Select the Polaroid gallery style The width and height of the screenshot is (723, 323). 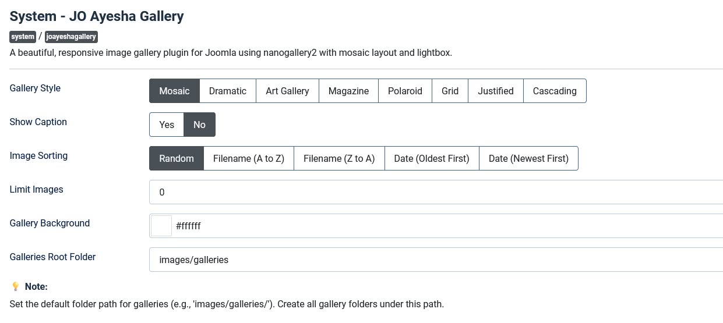pyautogui.click(x=405, y=91)
